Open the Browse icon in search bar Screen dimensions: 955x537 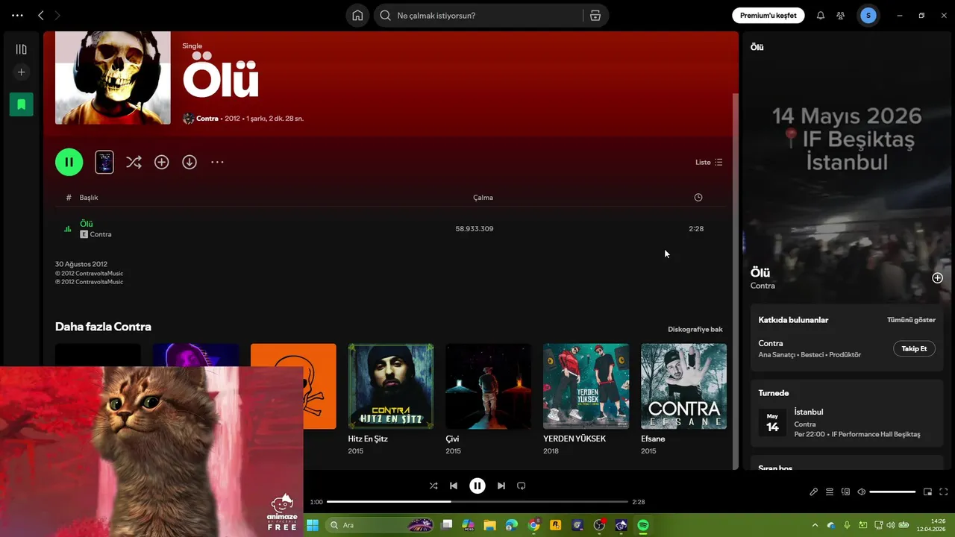pyautogui.click(x=595, y=16)
